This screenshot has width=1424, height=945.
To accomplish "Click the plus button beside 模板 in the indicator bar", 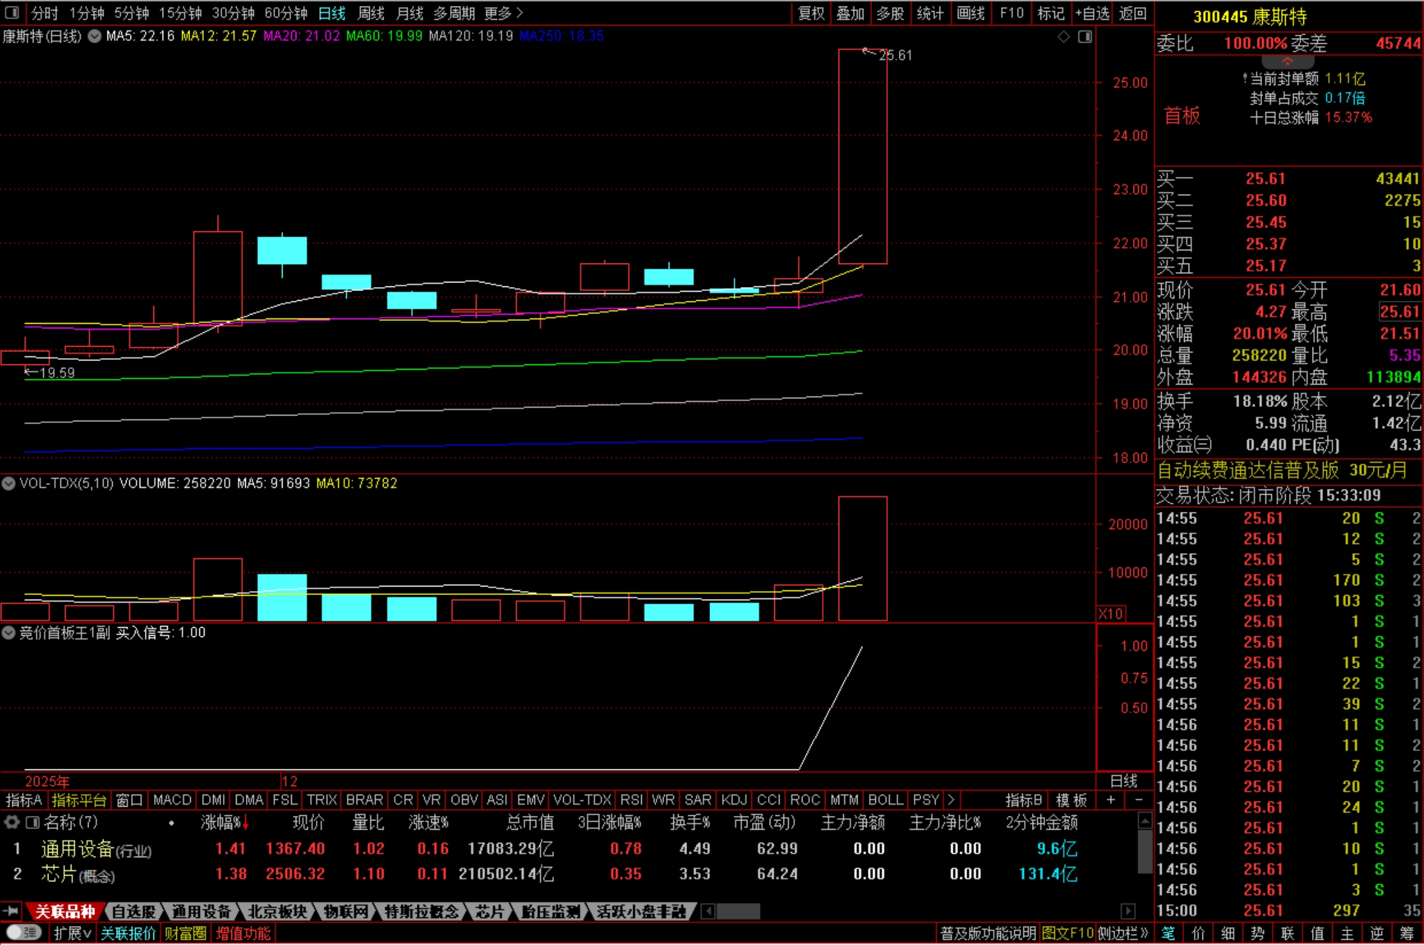I will pyautogui.click(x=1111, y=800).
